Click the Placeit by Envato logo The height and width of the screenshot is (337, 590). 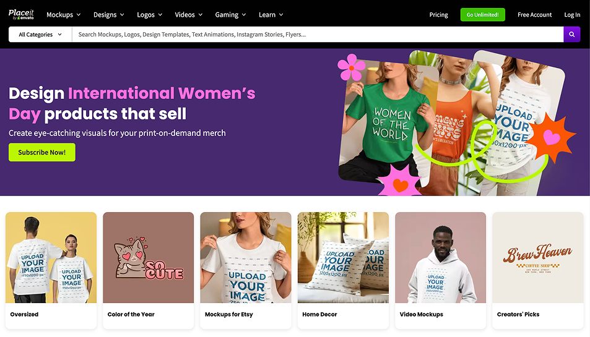click(x=21, y=14)
